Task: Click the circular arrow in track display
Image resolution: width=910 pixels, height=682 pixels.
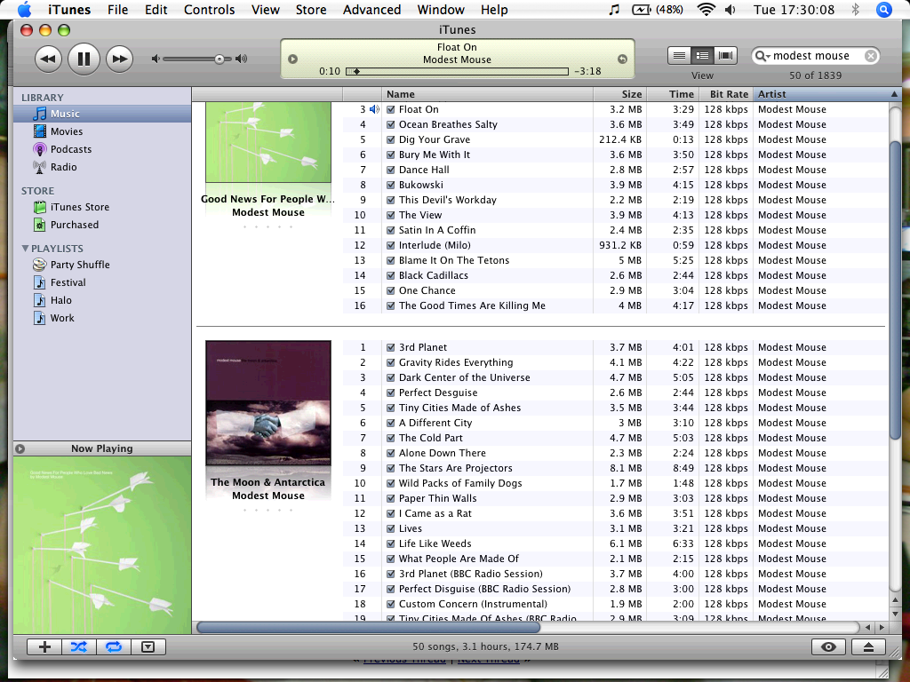Action: point(622,59)
